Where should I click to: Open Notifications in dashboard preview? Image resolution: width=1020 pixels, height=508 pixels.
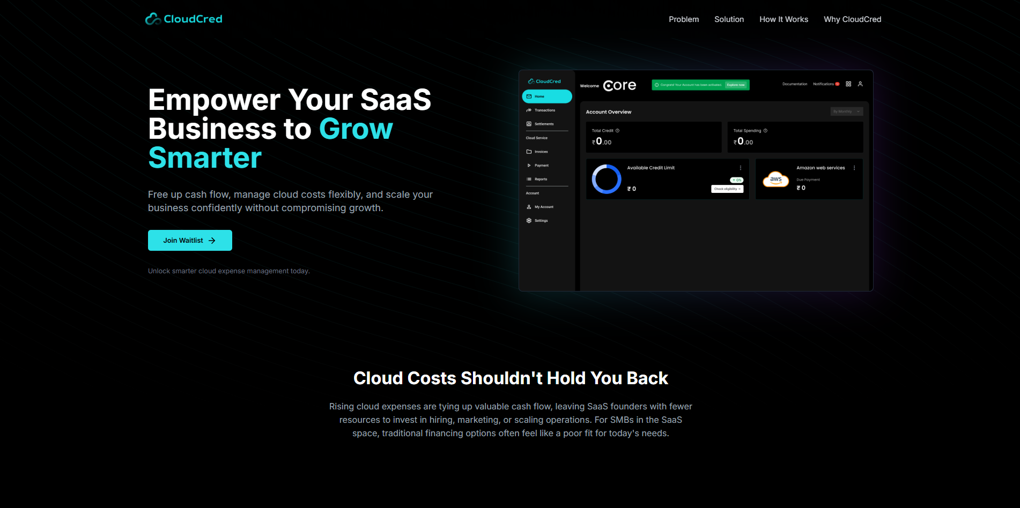point(823,84)
